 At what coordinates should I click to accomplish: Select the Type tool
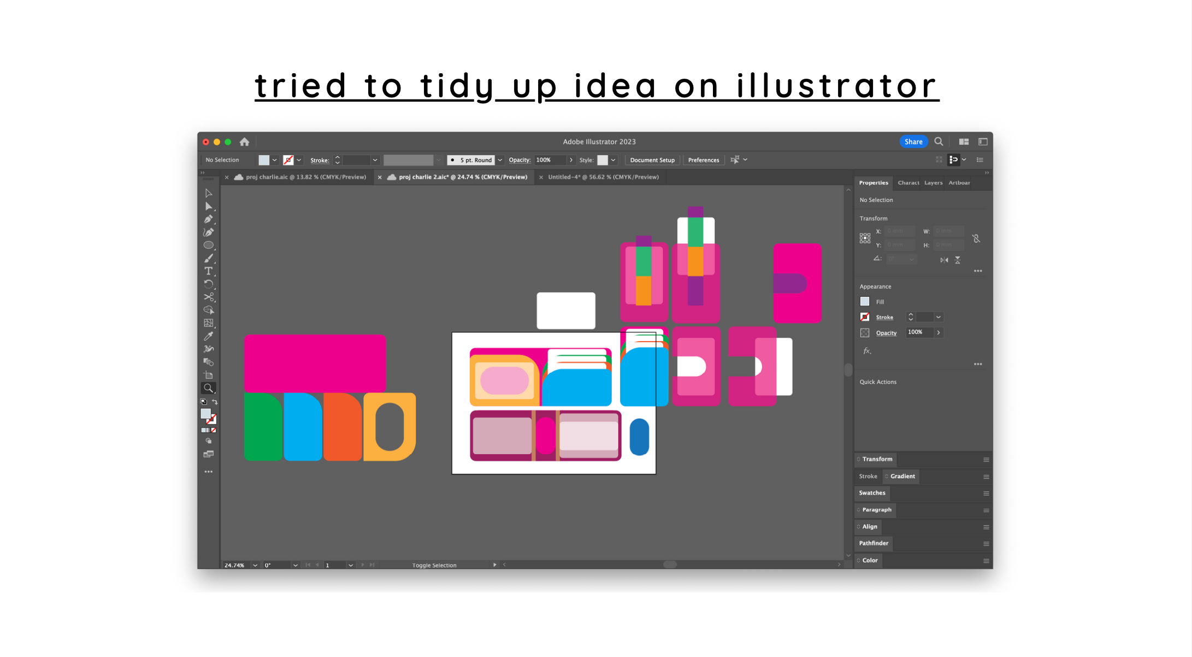[x=208, y=271]
